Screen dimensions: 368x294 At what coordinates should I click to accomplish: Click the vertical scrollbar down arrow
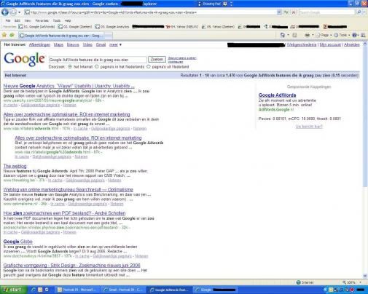365,276
